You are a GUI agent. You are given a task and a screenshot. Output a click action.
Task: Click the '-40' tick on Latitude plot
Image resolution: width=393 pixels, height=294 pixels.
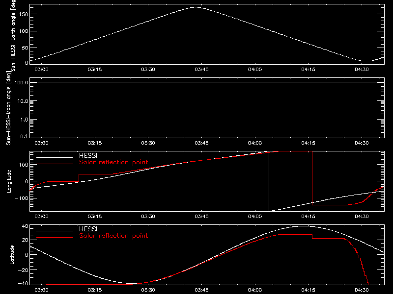coord(23,283)
